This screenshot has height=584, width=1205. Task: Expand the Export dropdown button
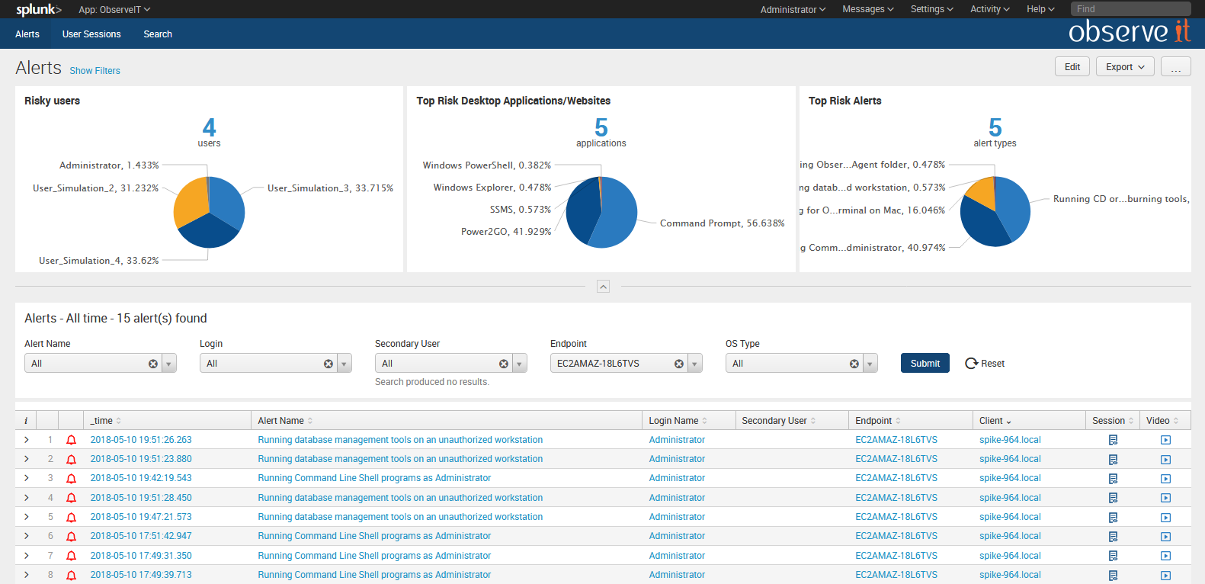pos(1125,67)
